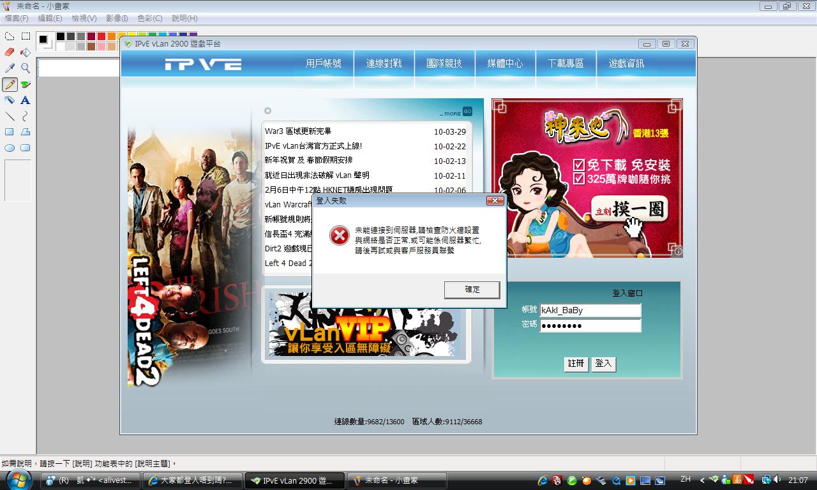Select the Eraser tool in Paint

[x=10, y=52]
